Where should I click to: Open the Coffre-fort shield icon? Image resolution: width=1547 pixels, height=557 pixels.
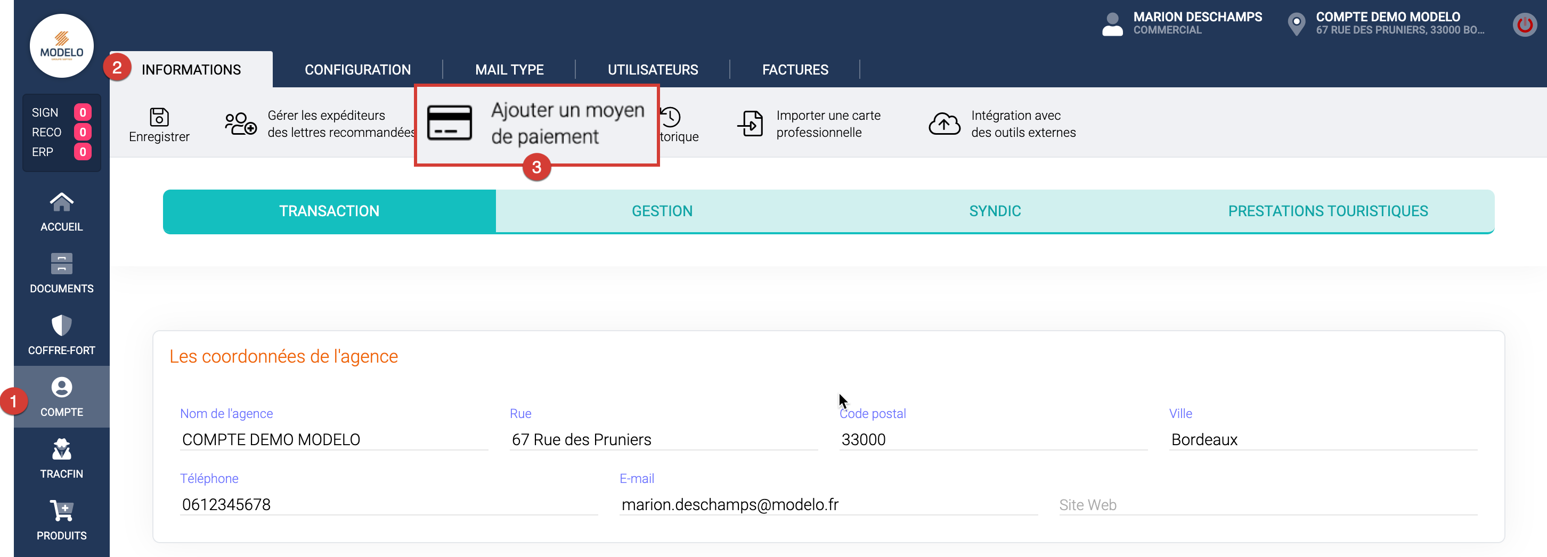point(61,326)
